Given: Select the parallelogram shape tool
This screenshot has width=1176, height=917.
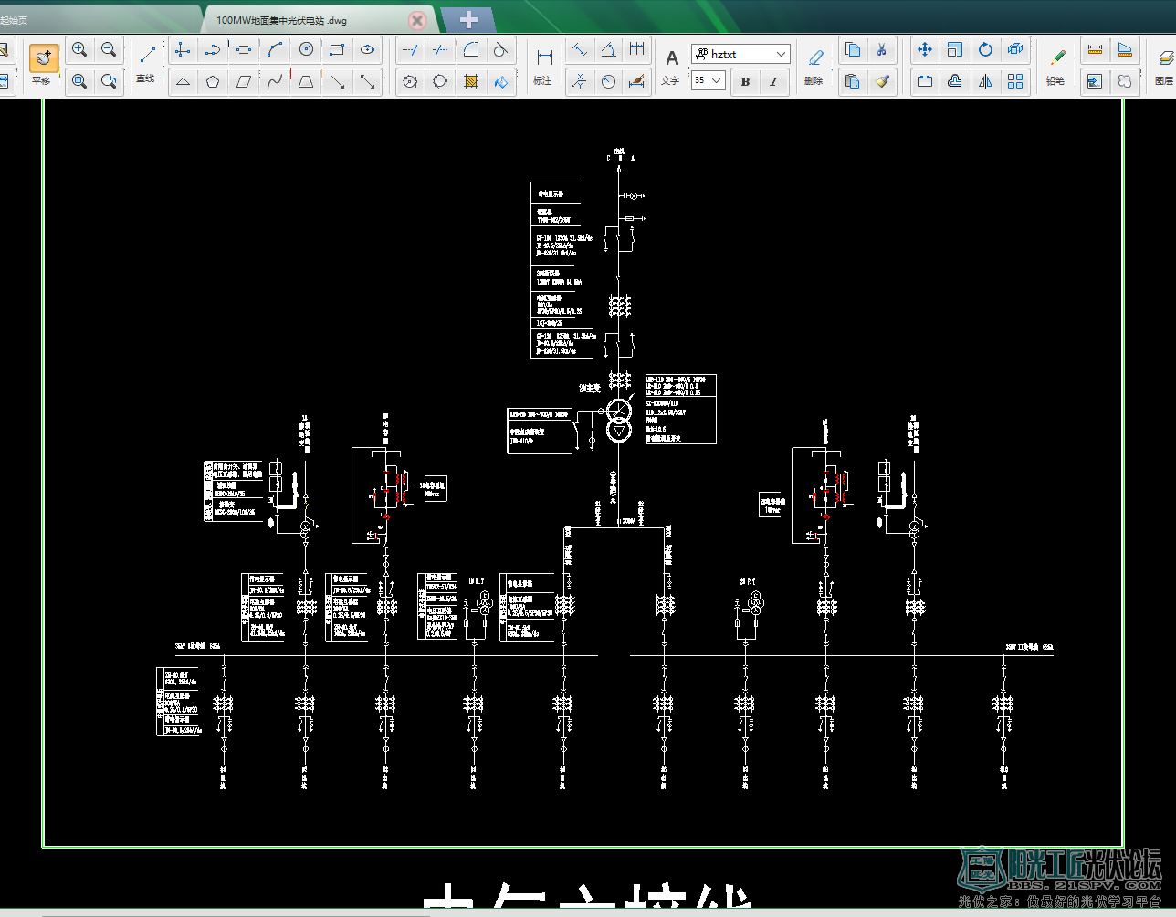Looking at the screenshot, I should [x=244, y=81].
